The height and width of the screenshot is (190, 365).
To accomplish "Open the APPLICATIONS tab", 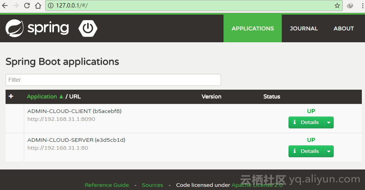I will tap(252, 28).
